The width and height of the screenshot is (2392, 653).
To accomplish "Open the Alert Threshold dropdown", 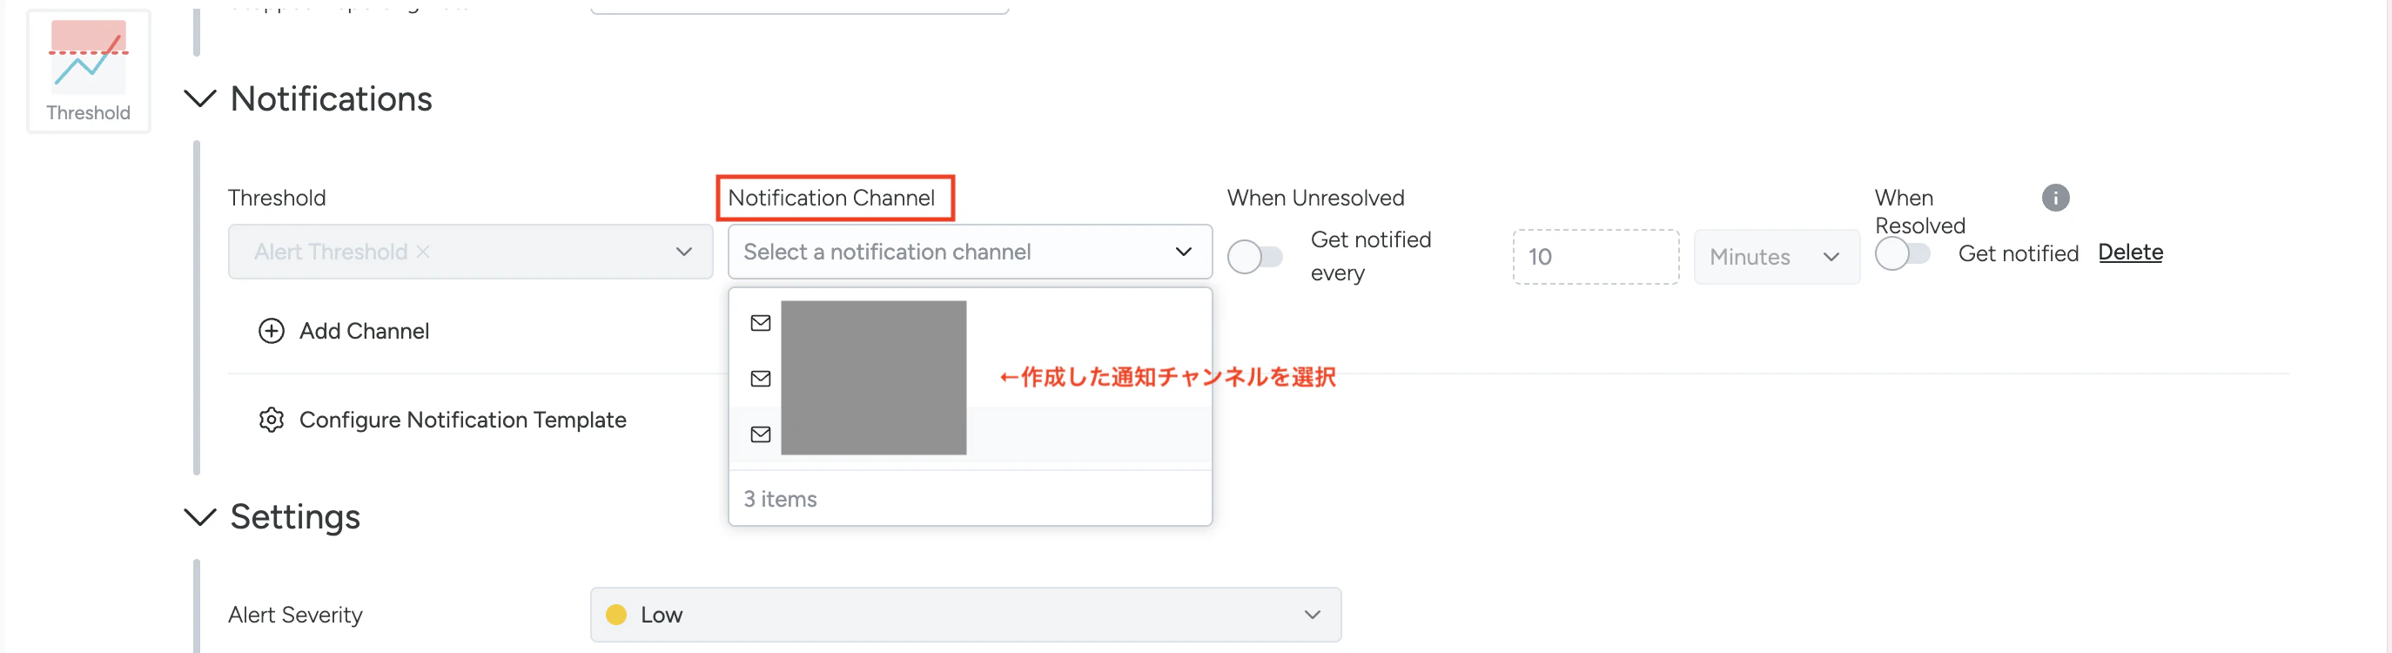I will pos(470,252).
